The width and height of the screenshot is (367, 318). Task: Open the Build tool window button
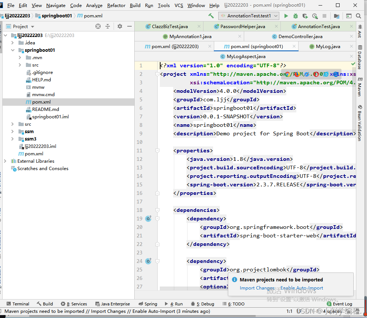point(45,304)
